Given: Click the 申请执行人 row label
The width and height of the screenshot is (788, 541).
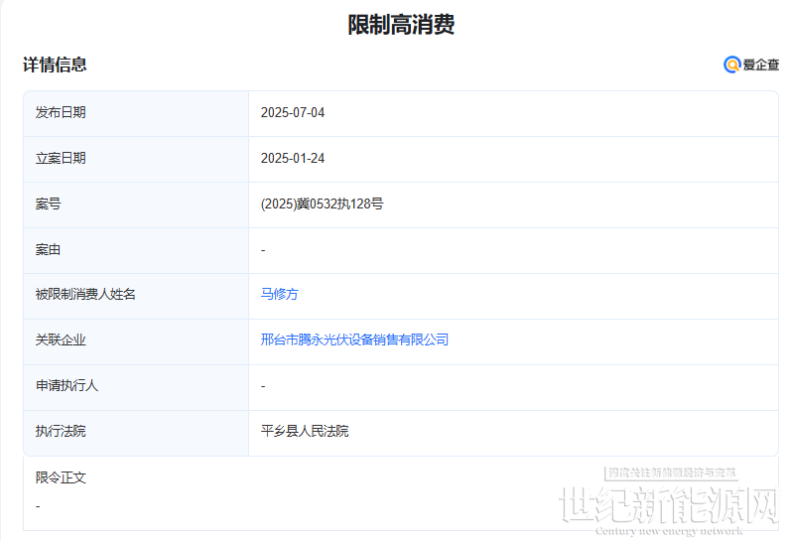Looking at the screenshot, I should pos(66,385).
